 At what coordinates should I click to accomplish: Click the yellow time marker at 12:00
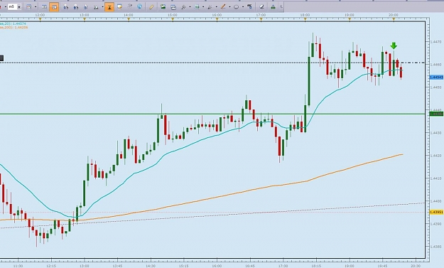click(x=40, y=19)
